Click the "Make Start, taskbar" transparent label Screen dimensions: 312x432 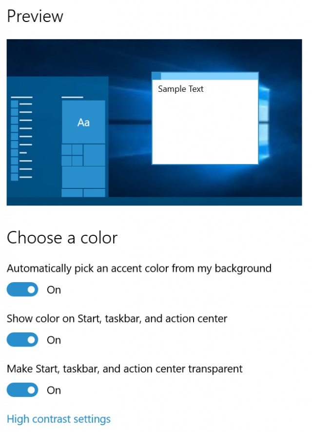pyautogui.click(x=124, y=369)
